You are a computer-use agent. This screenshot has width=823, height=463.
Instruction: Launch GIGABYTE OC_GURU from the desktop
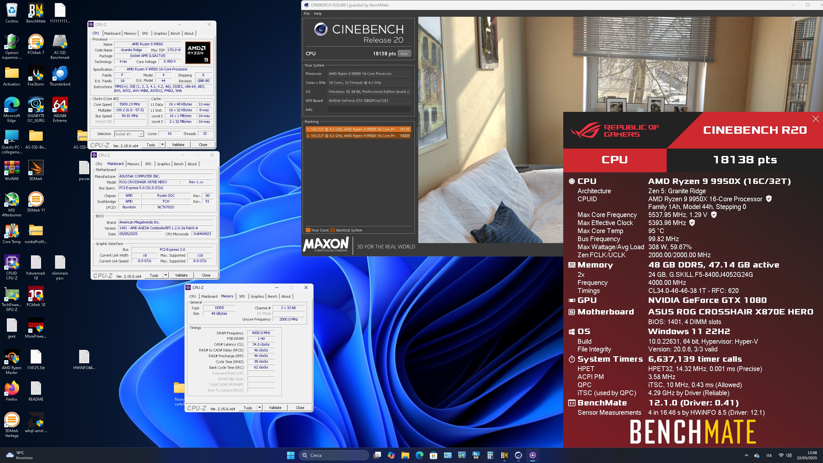tap(36, 110)
